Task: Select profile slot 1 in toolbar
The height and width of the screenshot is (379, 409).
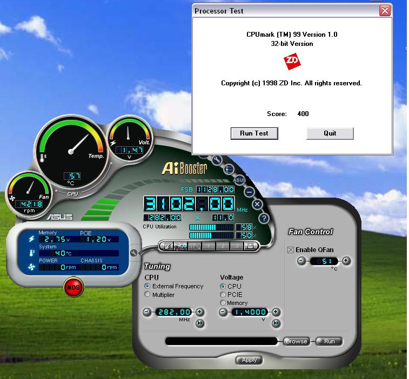Action: [209, 246]
